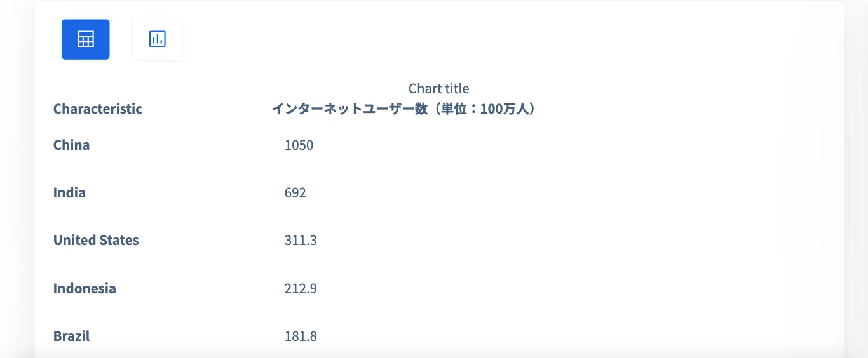Click the word title in Chart title
This screenshot has height=358, width=868.
[x=458, y=88]
